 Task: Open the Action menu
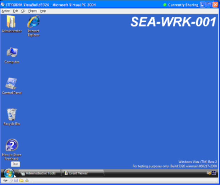pyautogui.click(x=6, y=11)
